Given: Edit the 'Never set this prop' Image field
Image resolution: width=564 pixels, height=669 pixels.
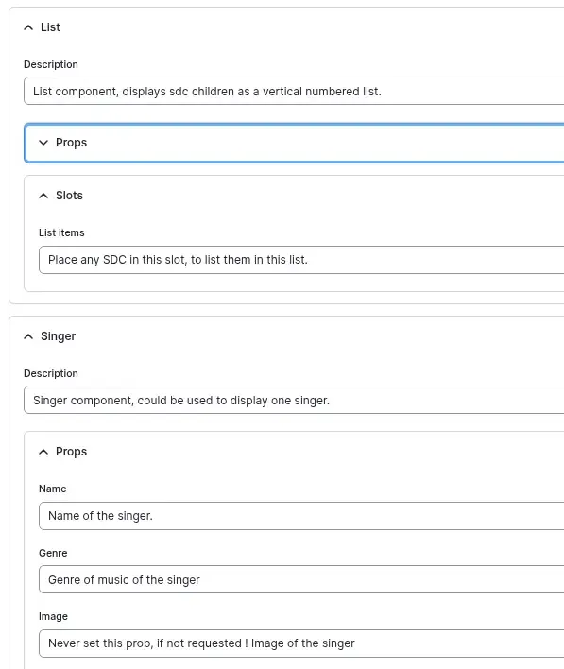Looking at the screenshot, I should [x=301, y=643].
